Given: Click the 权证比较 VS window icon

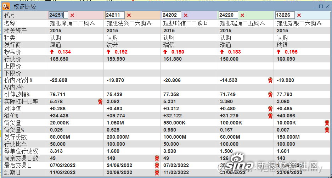Looking at the screenshot, I should 7,7.
